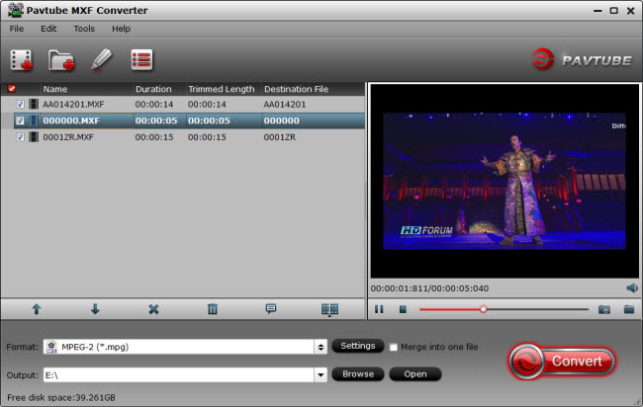
Task: Click the Add from folder icon
Action: 61,60
